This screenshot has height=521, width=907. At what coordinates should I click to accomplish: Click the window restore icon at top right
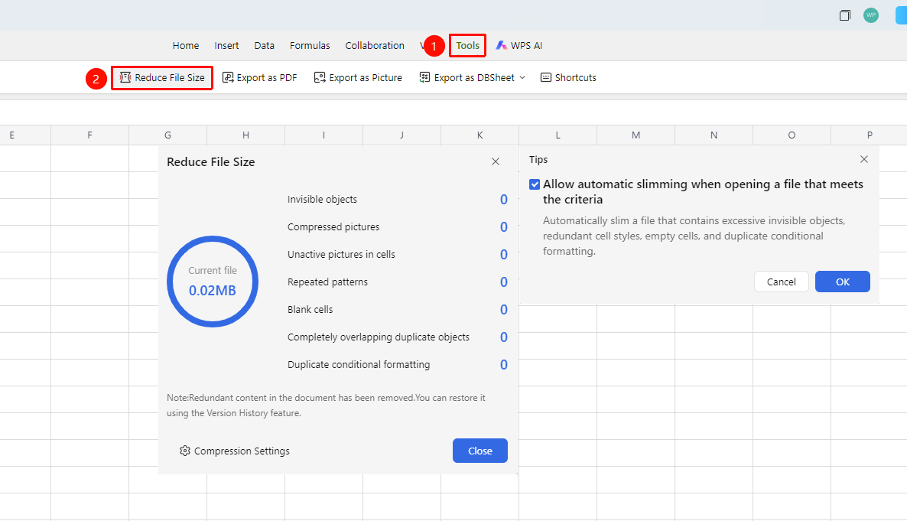coord(844,15)
